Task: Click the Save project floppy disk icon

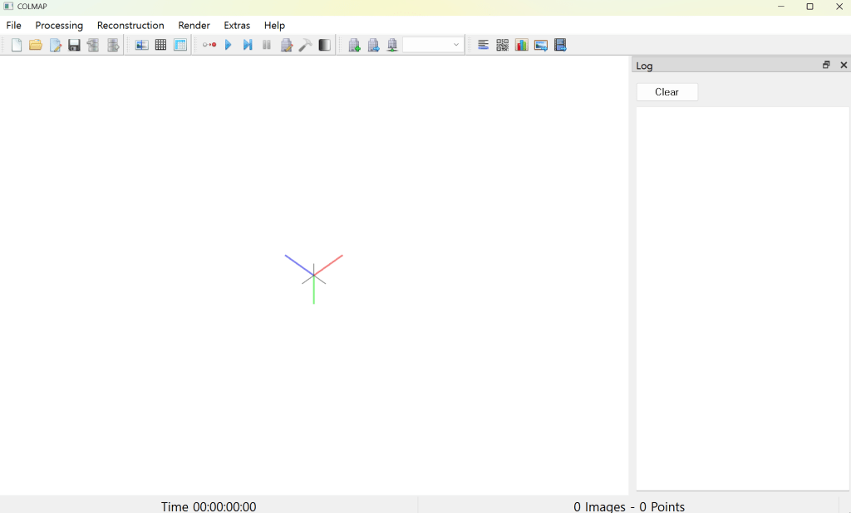Action: (x=74, y=45)
